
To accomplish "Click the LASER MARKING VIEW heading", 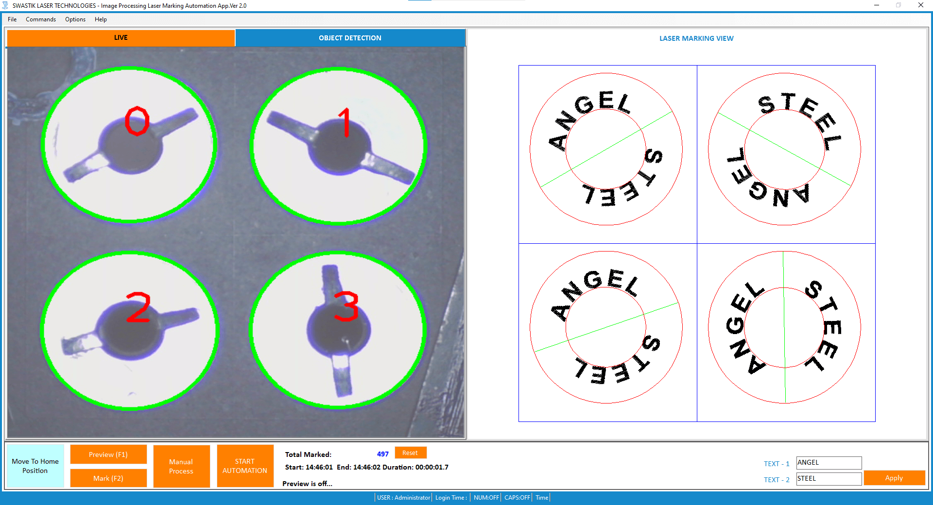I will coord(696,38).
